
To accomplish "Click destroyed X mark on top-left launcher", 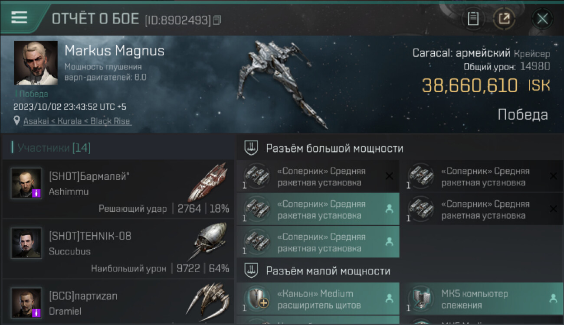I will 389,176.
